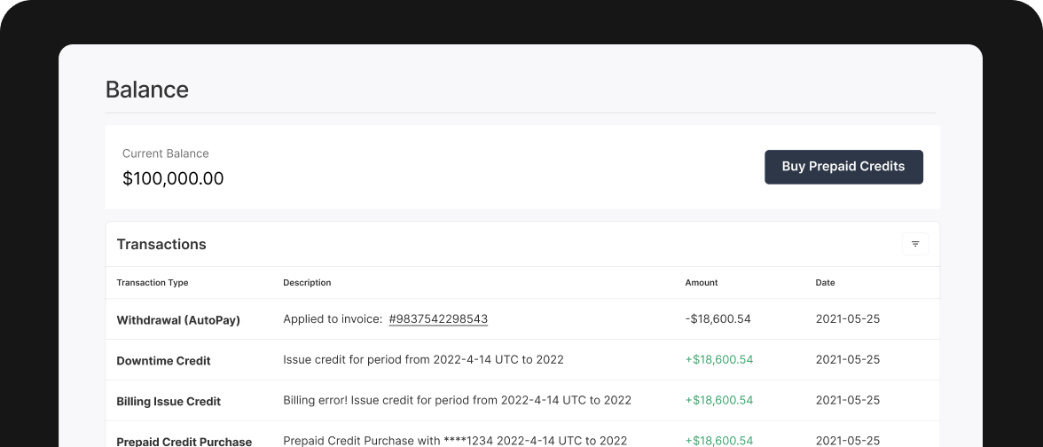Select the Date column header
The width and height of the screenshot is (1043, 447).
[825, 283]
